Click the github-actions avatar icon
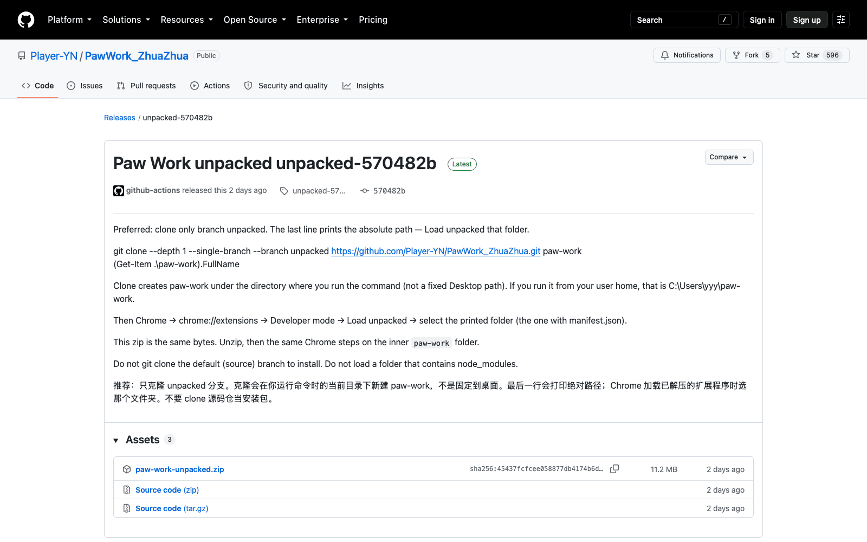The height and width of the screenshot is (542, 867). click(x=119, y=191)
